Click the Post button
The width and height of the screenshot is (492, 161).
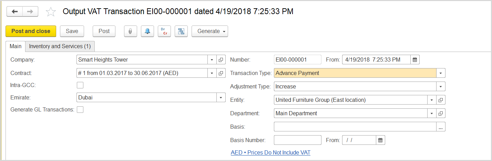pyautogui.click(x=104, y=31)
